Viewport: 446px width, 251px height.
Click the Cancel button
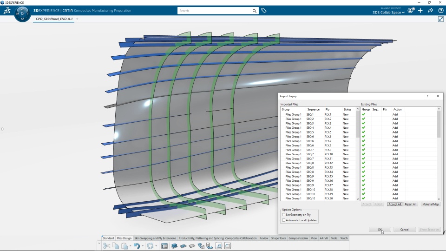pyautogui.click(x=404, y=229)
